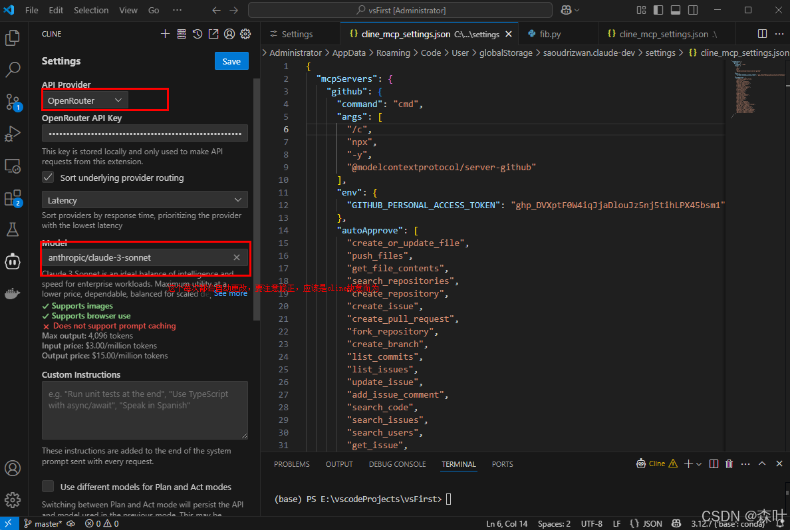This screenshot has width=790, height=530.
Task: Clear the model field with X
Action: pos(237,257)
